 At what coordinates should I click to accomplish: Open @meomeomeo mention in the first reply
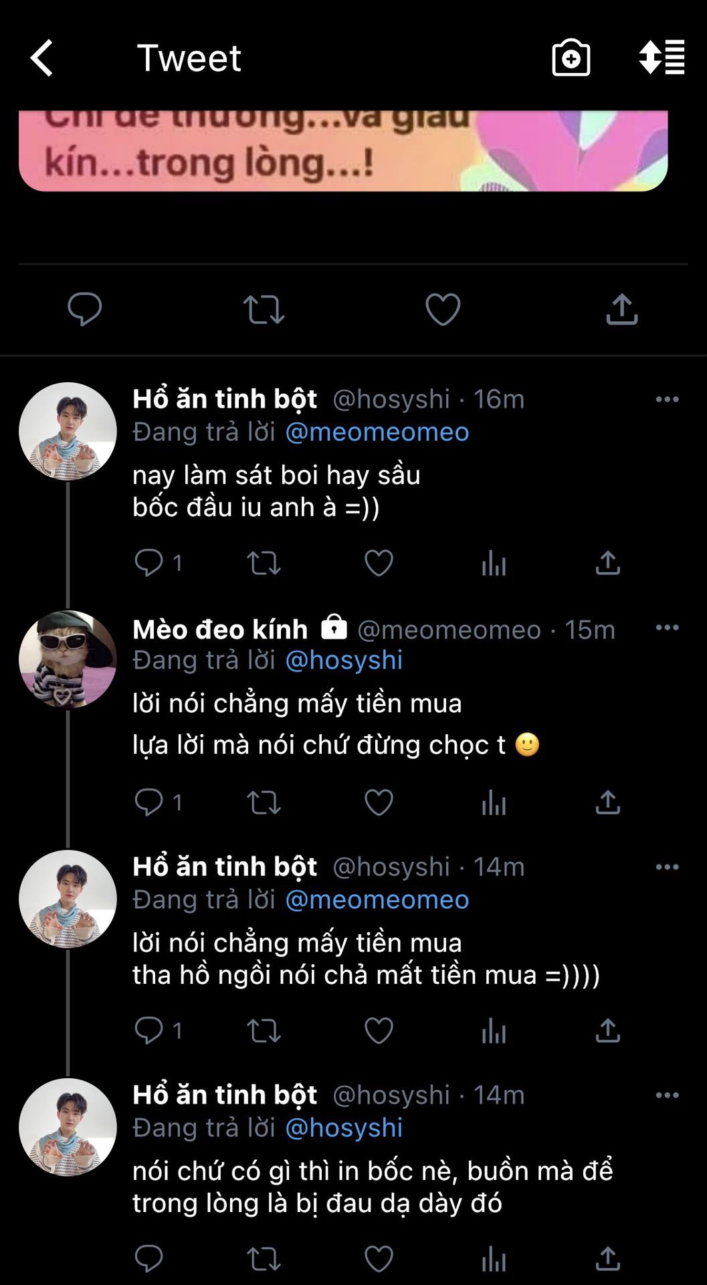coord(377,432)
